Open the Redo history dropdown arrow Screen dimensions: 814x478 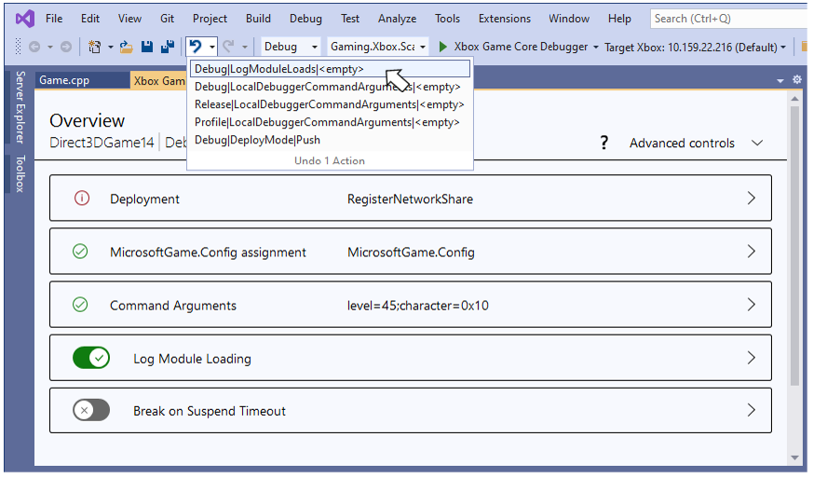click(245, 48)
